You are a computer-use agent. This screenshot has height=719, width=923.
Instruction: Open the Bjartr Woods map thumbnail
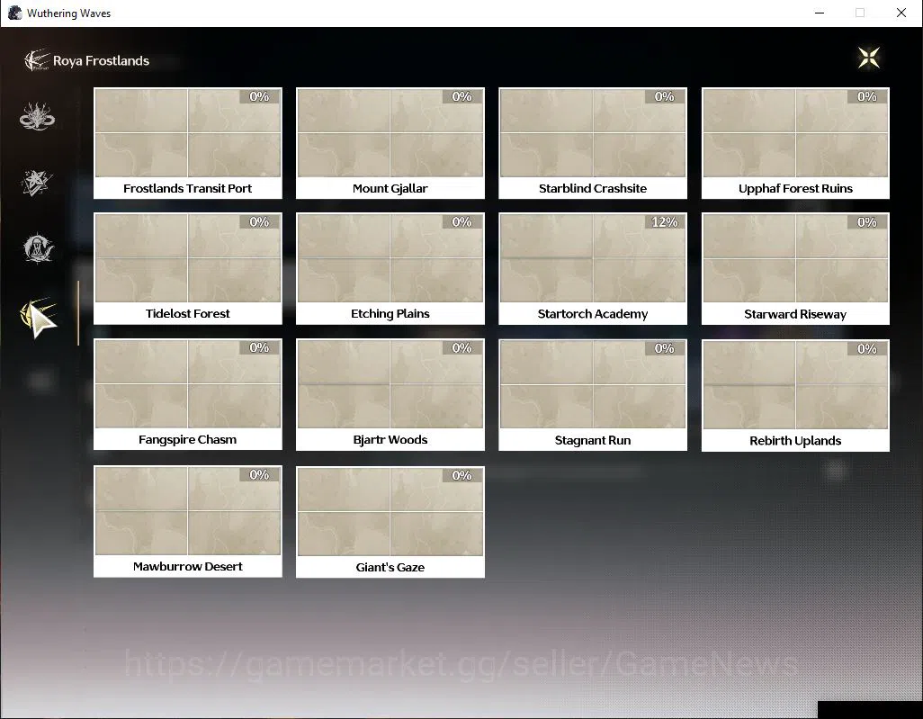(390, 384)
